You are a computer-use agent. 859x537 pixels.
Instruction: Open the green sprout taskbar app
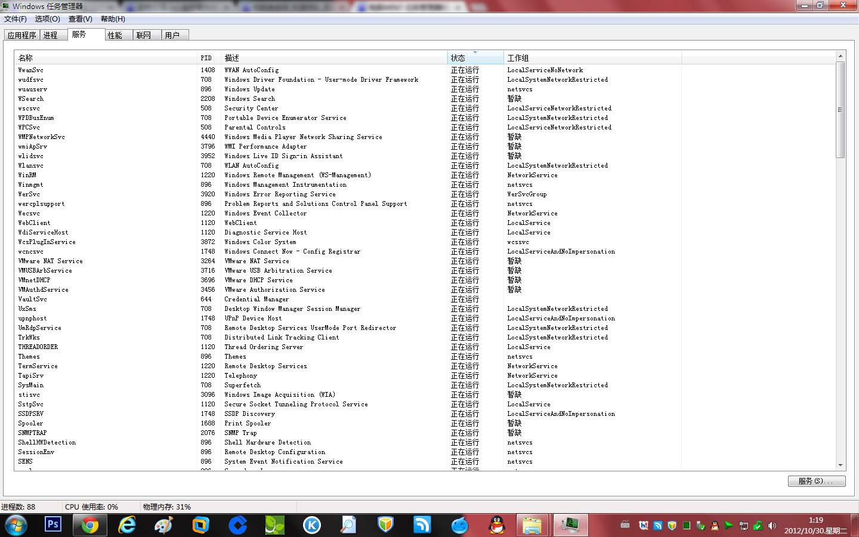[x=274, y=525]
